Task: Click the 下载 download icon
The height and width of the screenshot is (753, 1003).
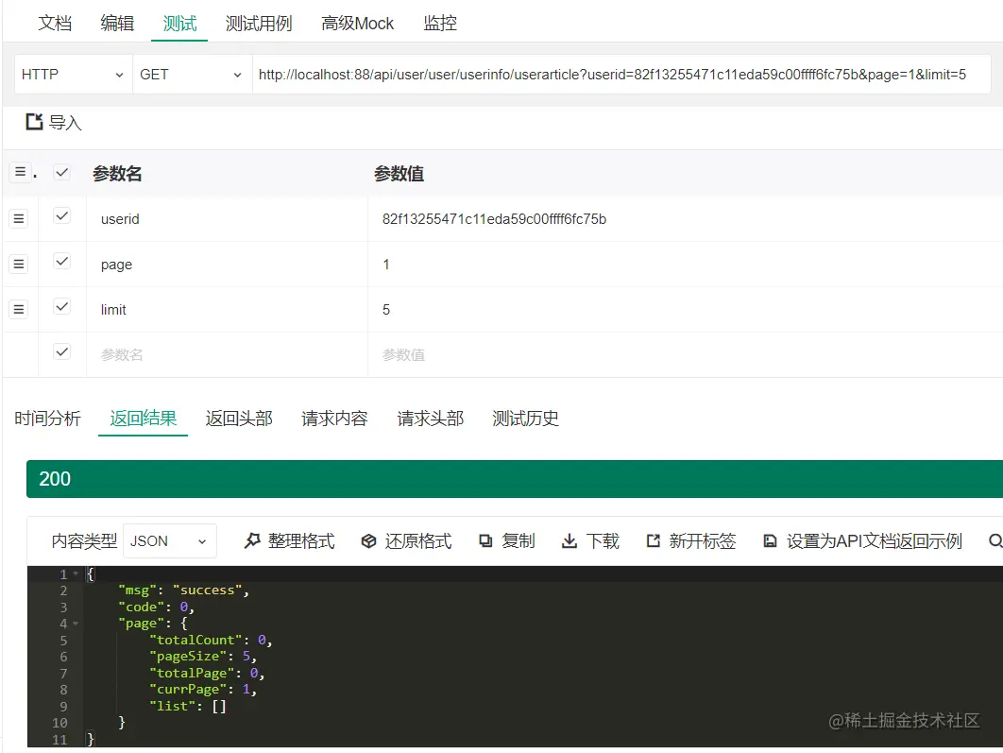Action: pyautogui.click(x=569, y=541)
